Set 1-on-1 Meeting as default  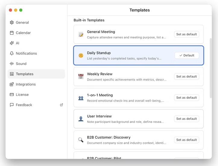coord(186,98)
